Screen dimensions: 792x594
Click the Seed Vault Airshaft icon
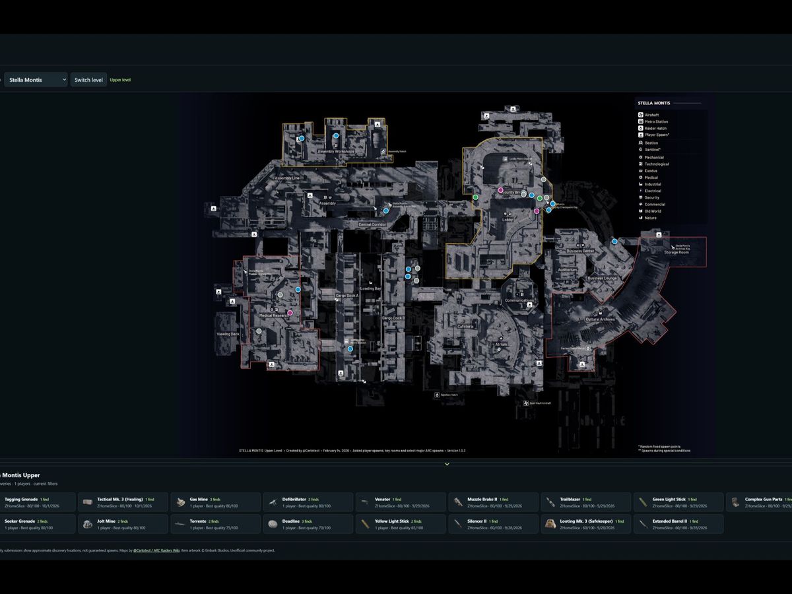coord(526,403)
